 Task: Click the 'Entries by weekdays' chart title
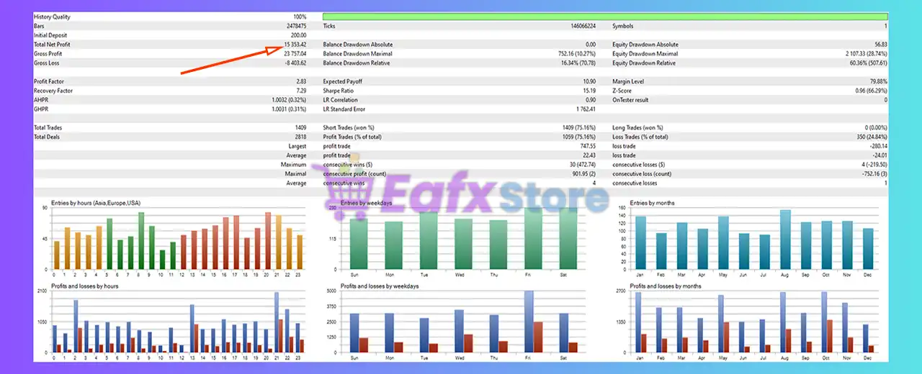pyautogui.click(x=366, y=203)
